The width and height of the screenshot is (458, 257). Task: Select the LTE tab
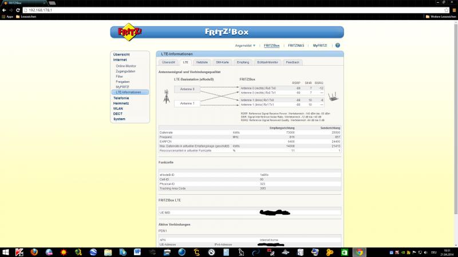click(x=185, y=62)
